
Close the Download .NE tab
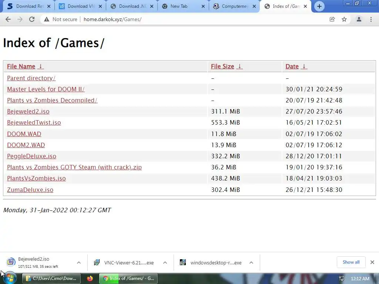point(152,6)
